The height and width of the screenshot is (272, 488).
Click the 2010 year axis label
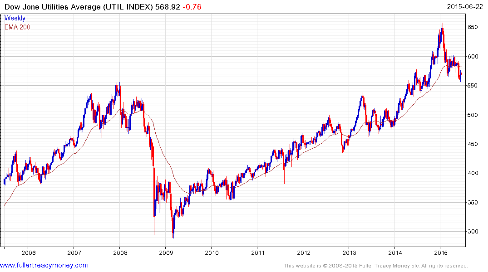click(212, 253)
